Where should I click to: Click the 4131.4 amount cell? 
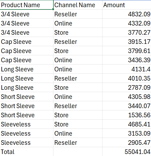(x=127, y=69)
